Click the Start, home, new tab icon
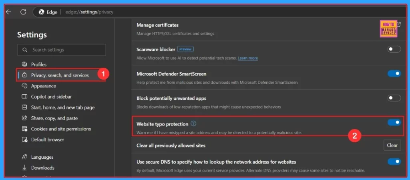The height and width of the screenshot is (180, 410). (x=24, y=107)
